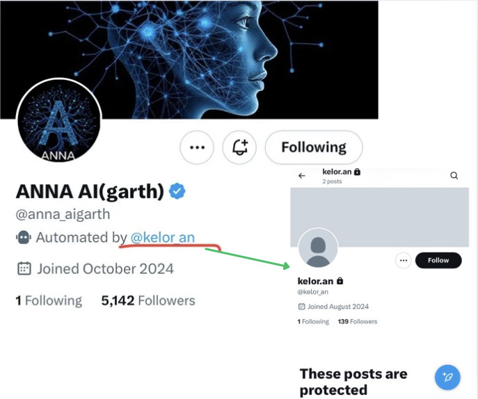The width and height of the screenshot is (478, 399).
Task: Open kelor.an profile three-dot options menu
Action: coord(403,260)
